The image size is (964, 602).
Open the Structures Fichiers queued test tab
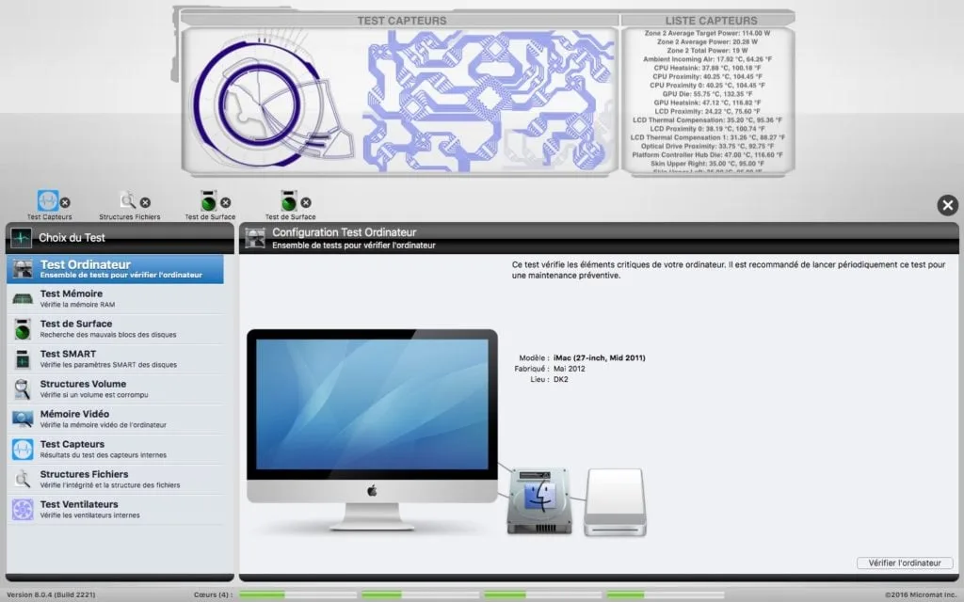(127, 202)
